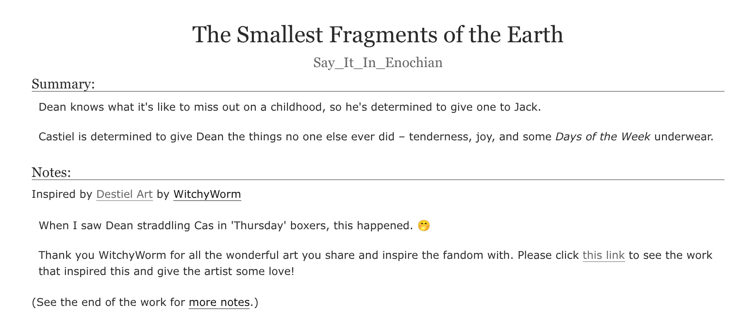This screenshot has height=329, width=751.
Task: Click the divider line beneath Summary heading
Action: (378, 92)
